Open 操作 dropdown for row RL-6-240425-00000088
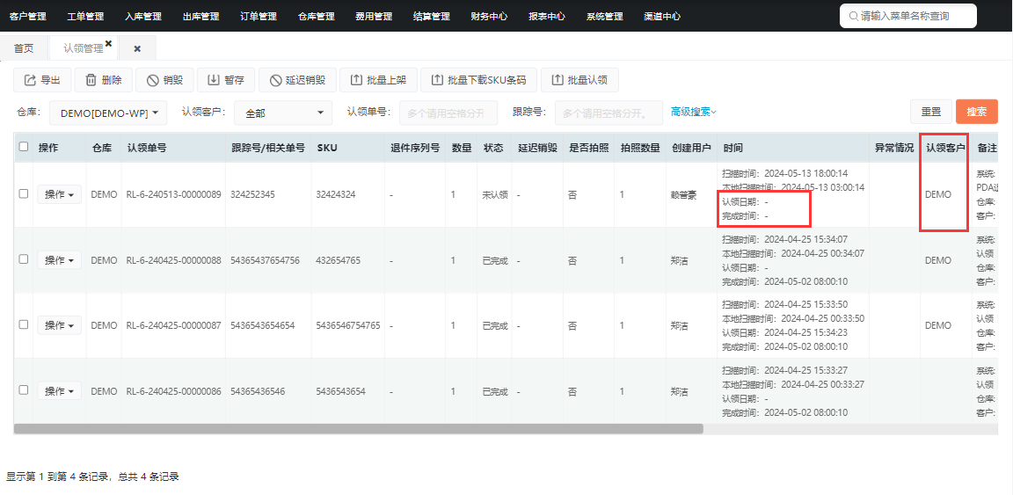 click(60, 259)
